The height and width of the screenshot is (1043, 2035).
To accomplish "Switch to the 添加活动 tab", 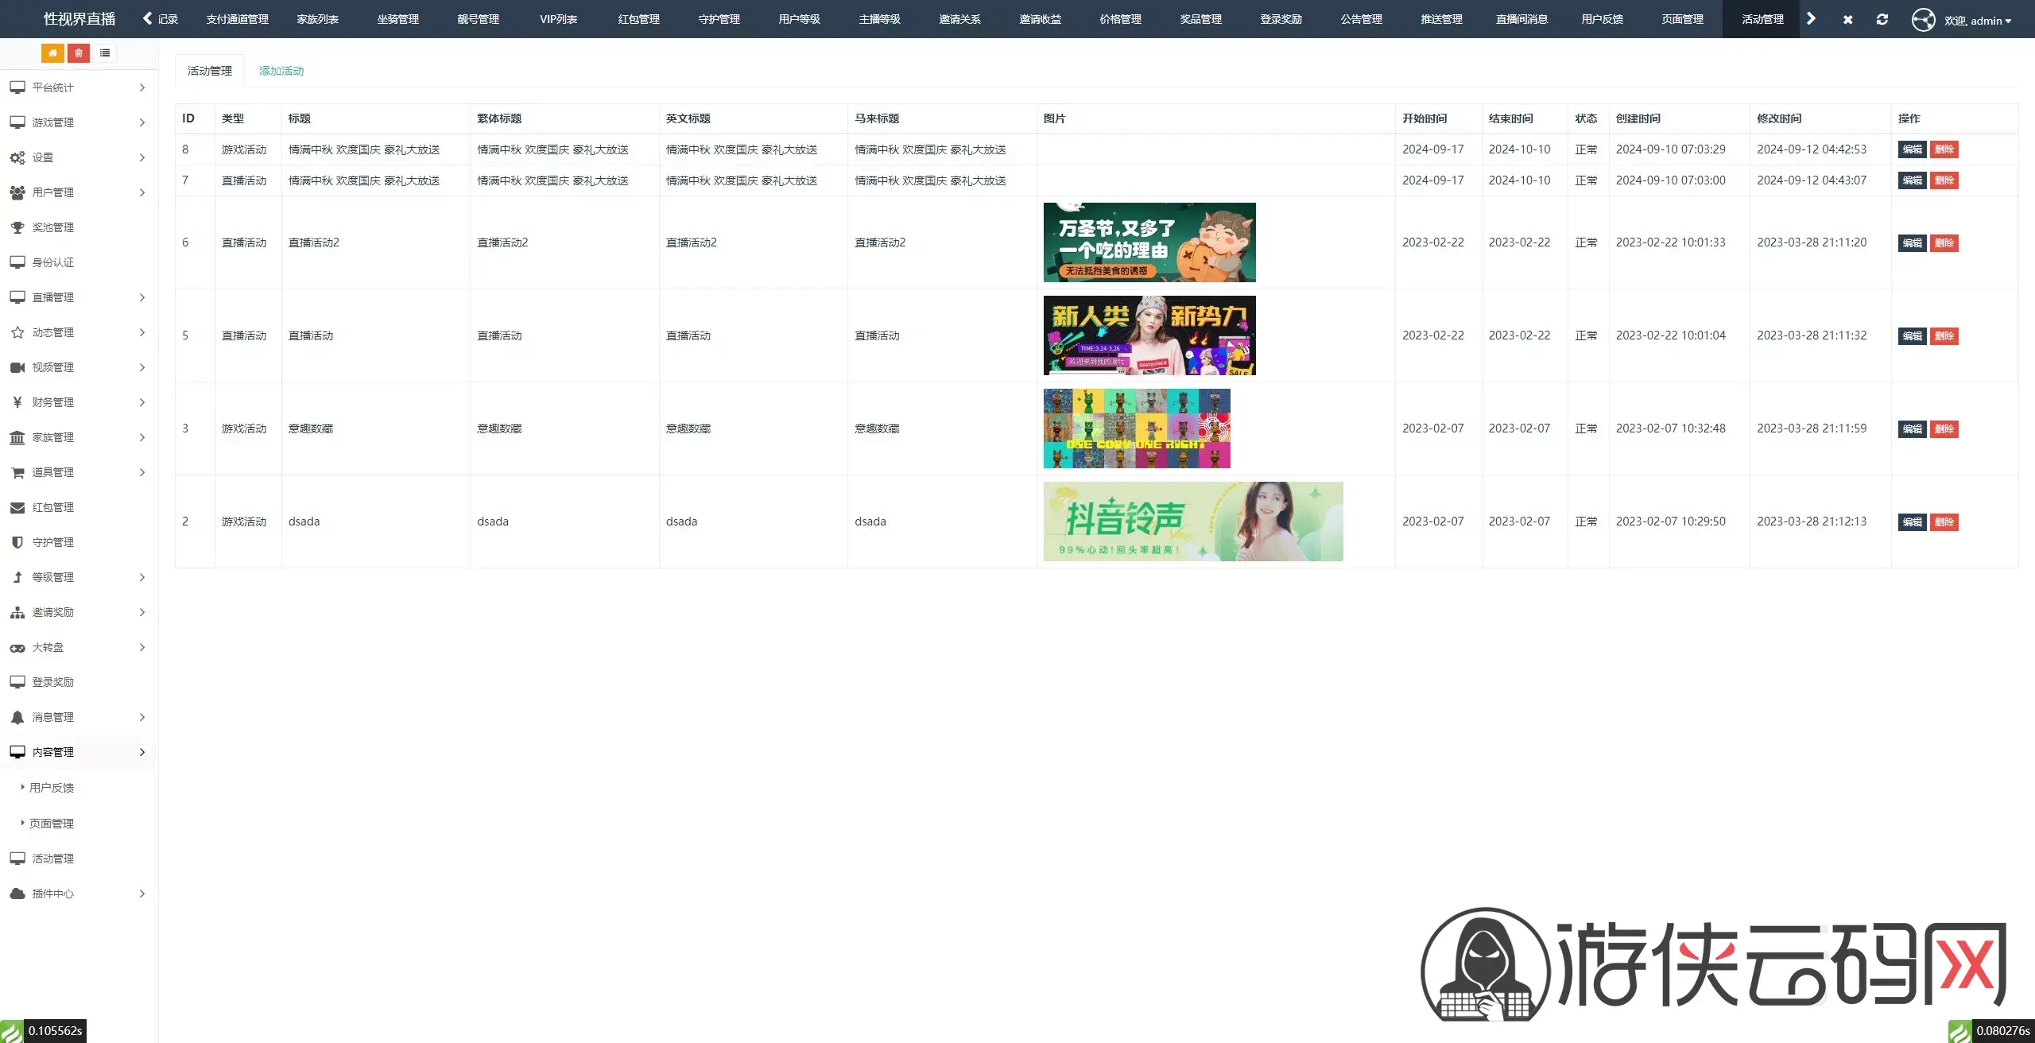I will point(281,71).
